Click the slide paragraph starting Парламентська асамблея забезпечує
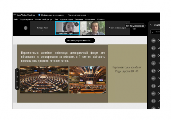The width and height of the screenshot is (171, 120). coord(63,57)
